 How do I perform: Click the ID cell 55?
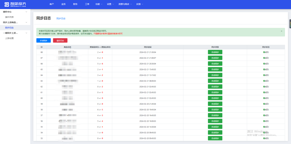(41, 127)
